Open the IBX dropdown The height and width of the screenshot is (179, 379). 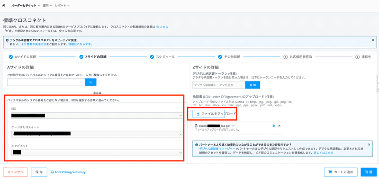coord(97,116)
